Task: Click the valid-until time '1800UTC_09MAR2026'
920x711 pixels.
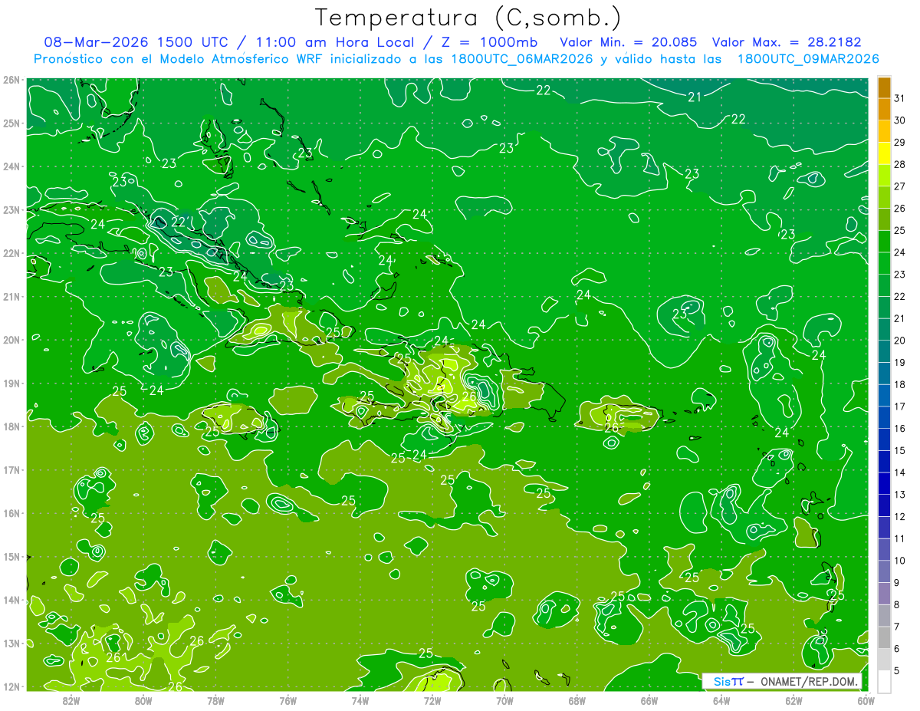Action: coord(808,59)
